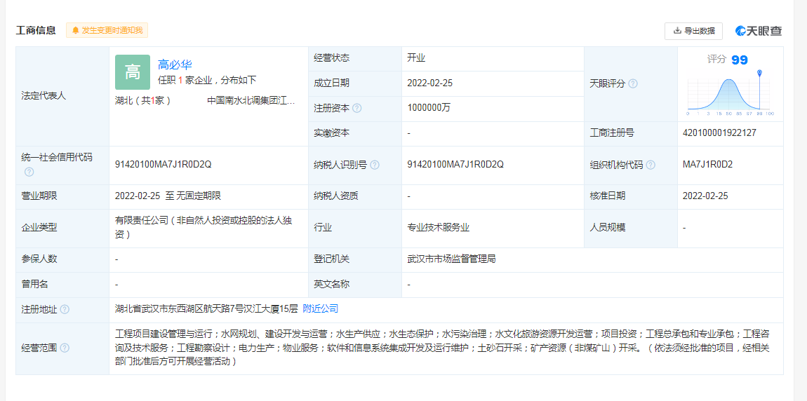Click the score distribution chart
The width and height of the screenshot is (807, 401).
731,94
